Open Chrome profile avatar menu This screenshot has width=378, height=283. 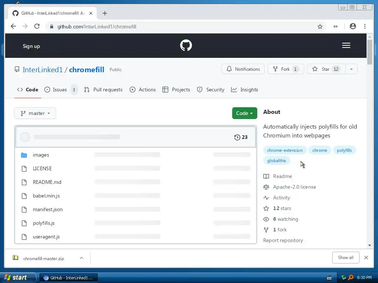coord(353,26)
